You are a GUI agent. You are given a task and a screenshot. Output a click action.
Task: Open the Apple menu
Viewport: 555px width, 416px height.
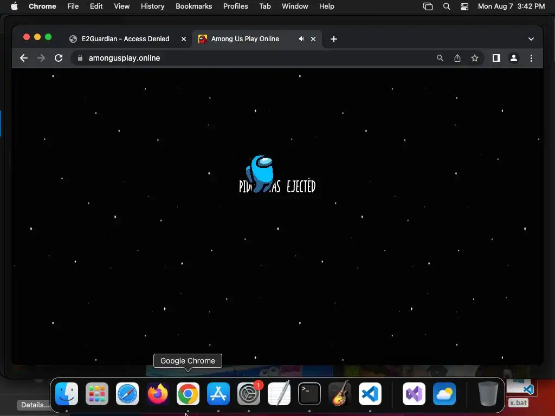pyautogui.click(x=14, y=6)
